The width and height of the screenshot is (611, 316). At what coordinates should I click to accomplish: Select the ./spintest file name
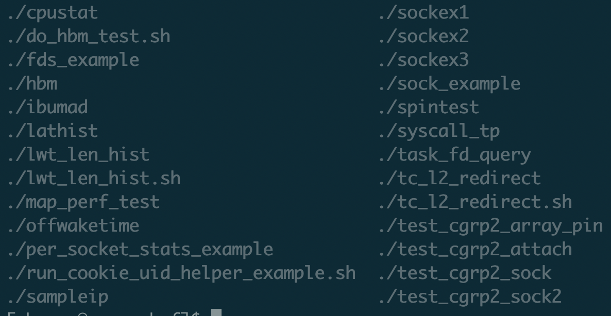coord(429,108)
